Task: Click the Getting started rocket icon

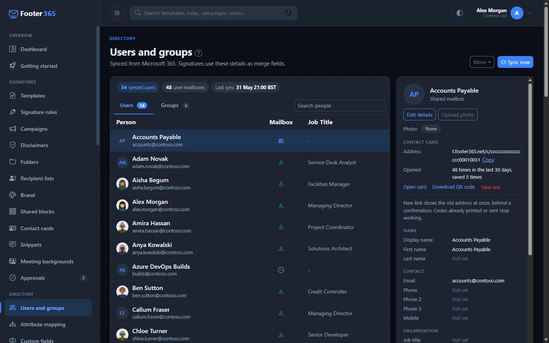Action: click(13, 66)
